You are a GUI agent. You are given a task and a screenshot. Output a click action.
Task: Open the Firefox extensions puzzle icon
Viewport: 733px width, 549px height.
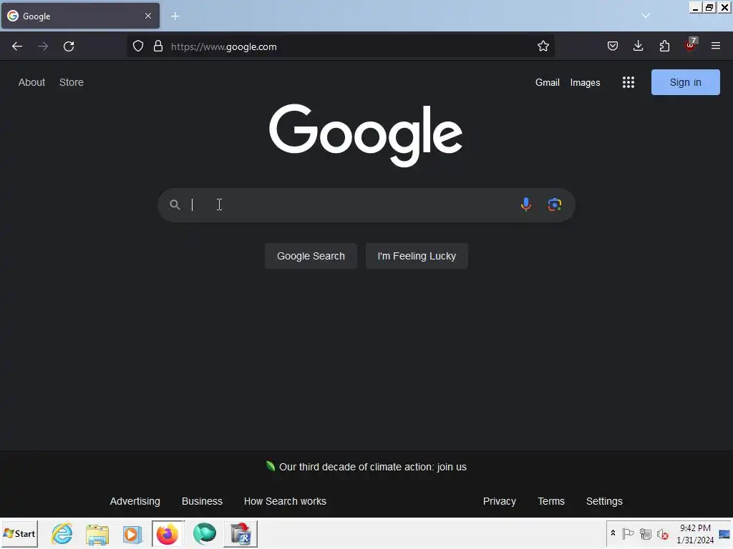click(664, 46)
